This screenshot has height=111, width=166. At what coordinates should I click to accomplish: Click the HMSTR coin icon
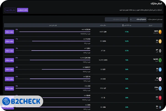160,32
